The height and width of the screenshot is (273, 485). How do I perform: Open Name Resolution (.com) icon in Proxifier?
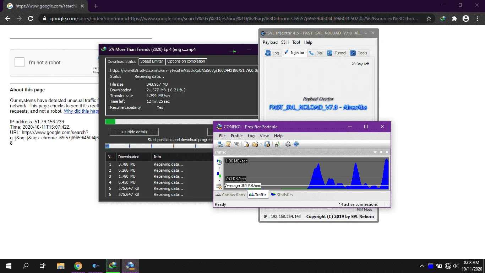coord(236,144)
